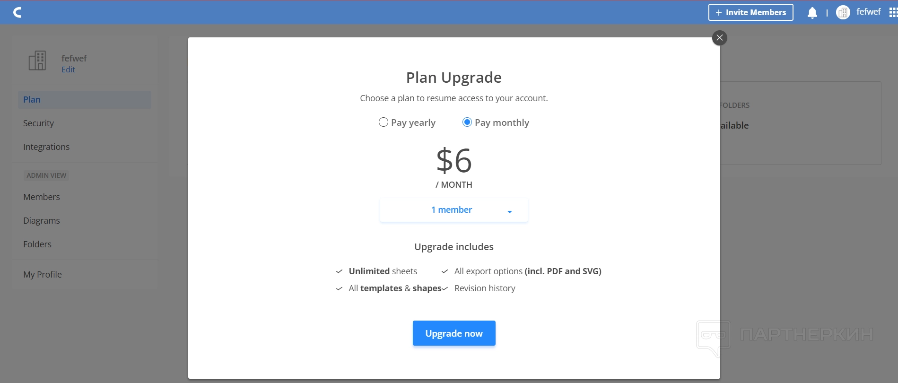Click the Creately logo icon
898x383 pixels.
[17, 12]
